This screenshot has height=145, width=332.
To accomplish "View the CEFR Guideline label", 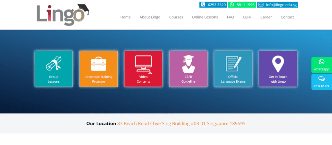I will [x=188, y=79].
